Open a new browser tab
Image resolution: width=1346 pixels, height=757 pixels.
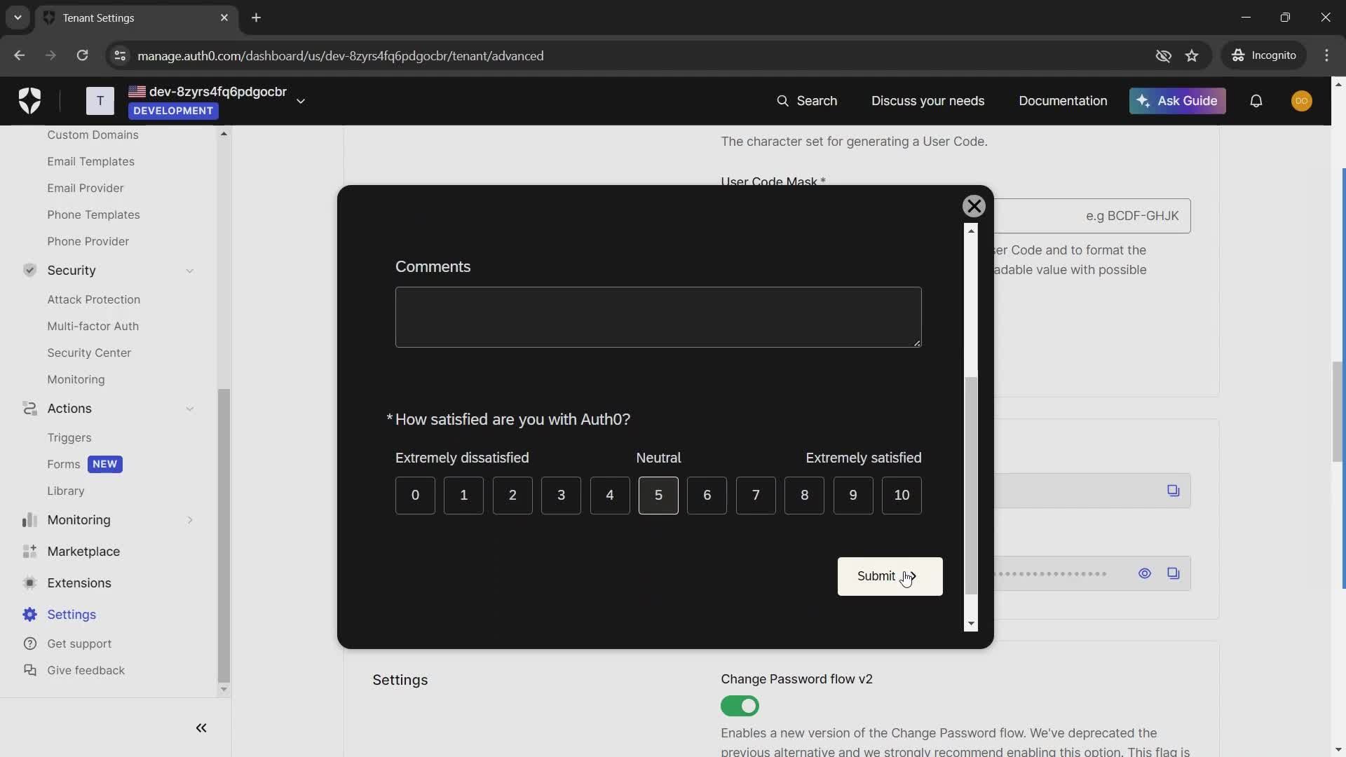tap(256, 18)
